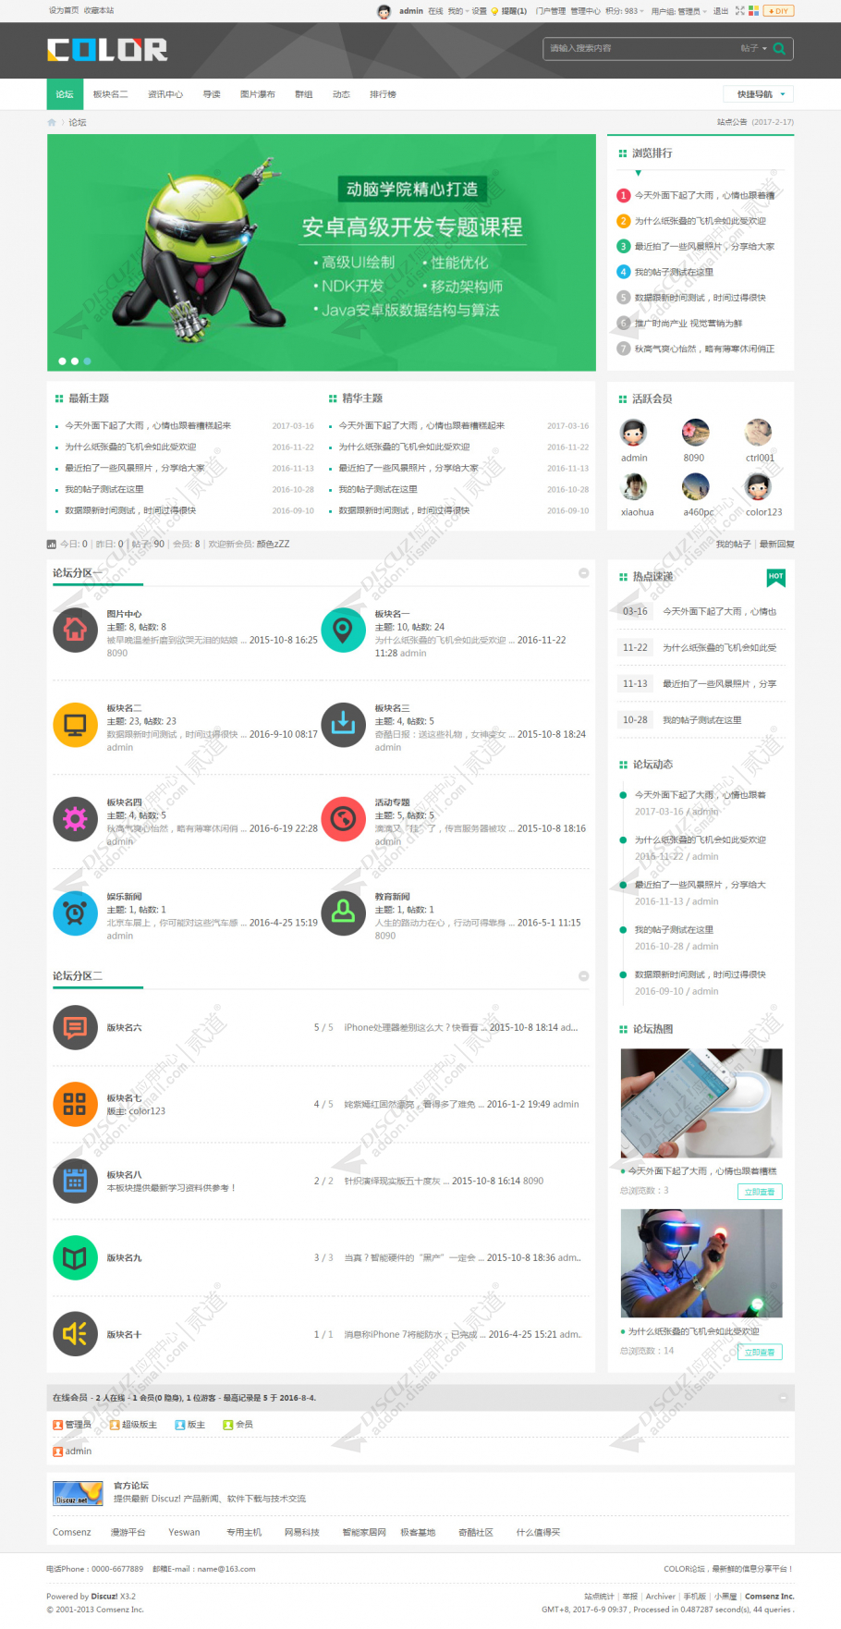Open the 排行榜 nav tab
841x1629 pixels.
[x=383, y=94]
